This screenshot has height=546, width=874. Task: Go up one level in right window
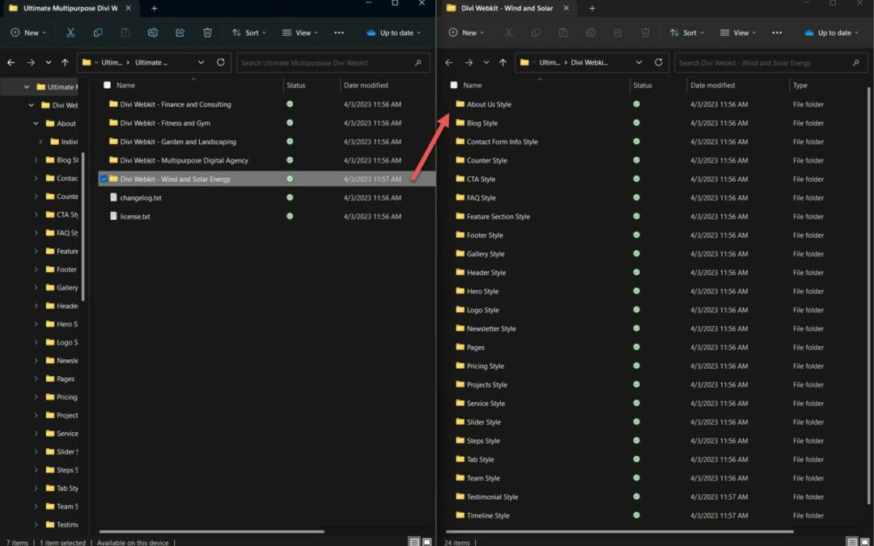(503, 62)
